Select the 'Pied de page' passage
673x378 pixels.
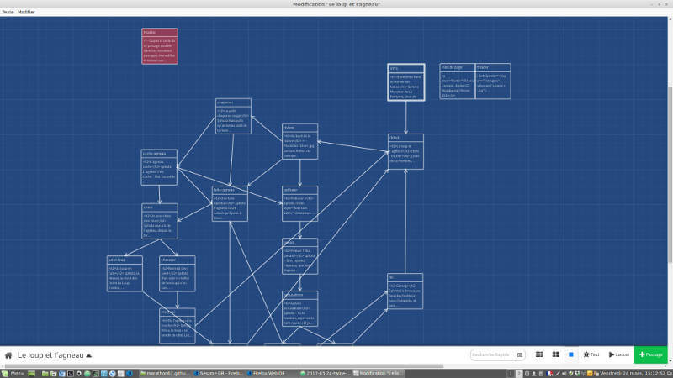pos(458,81)
